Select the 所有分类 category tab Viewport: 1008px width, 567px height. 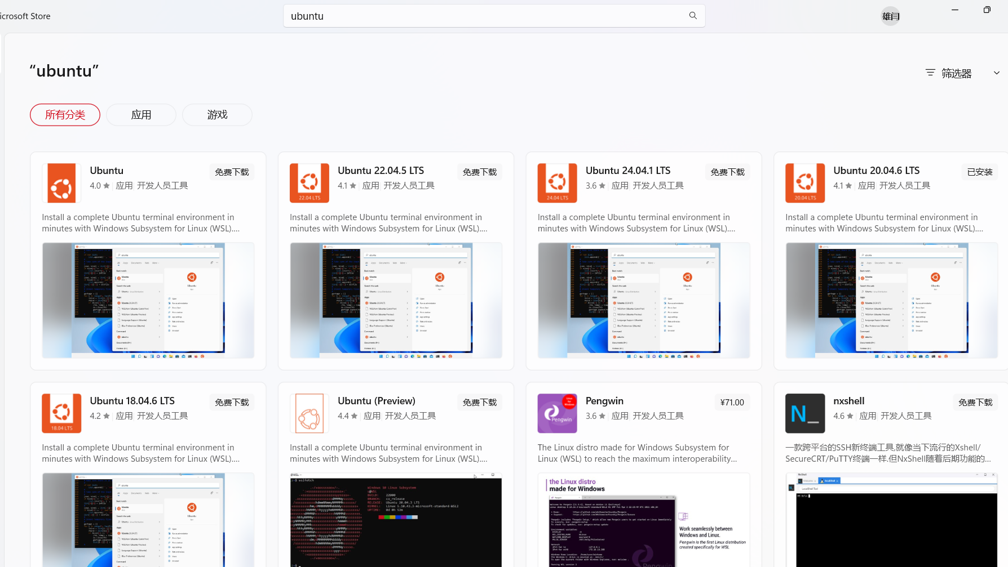point(65,115)
